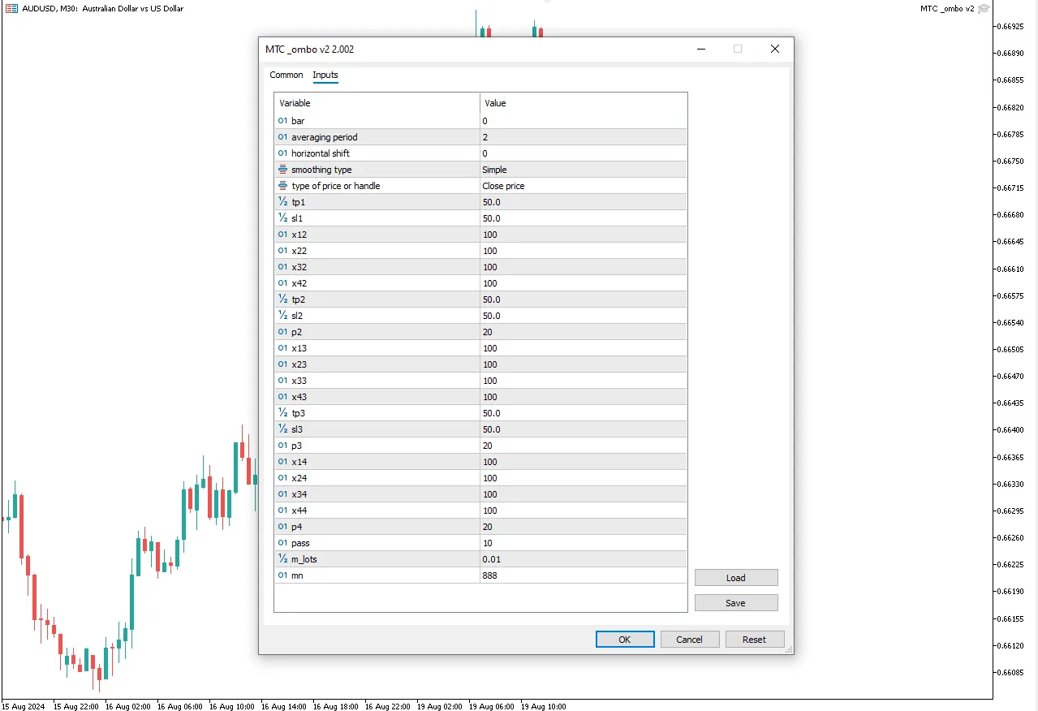The image size is (1038, 711).
Task: Click the enum icon next to smoothing type
Action: 282,170
